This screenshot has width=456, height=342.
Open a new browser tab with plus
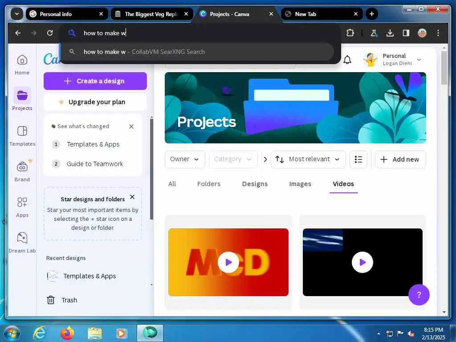[x=372, y=14]
